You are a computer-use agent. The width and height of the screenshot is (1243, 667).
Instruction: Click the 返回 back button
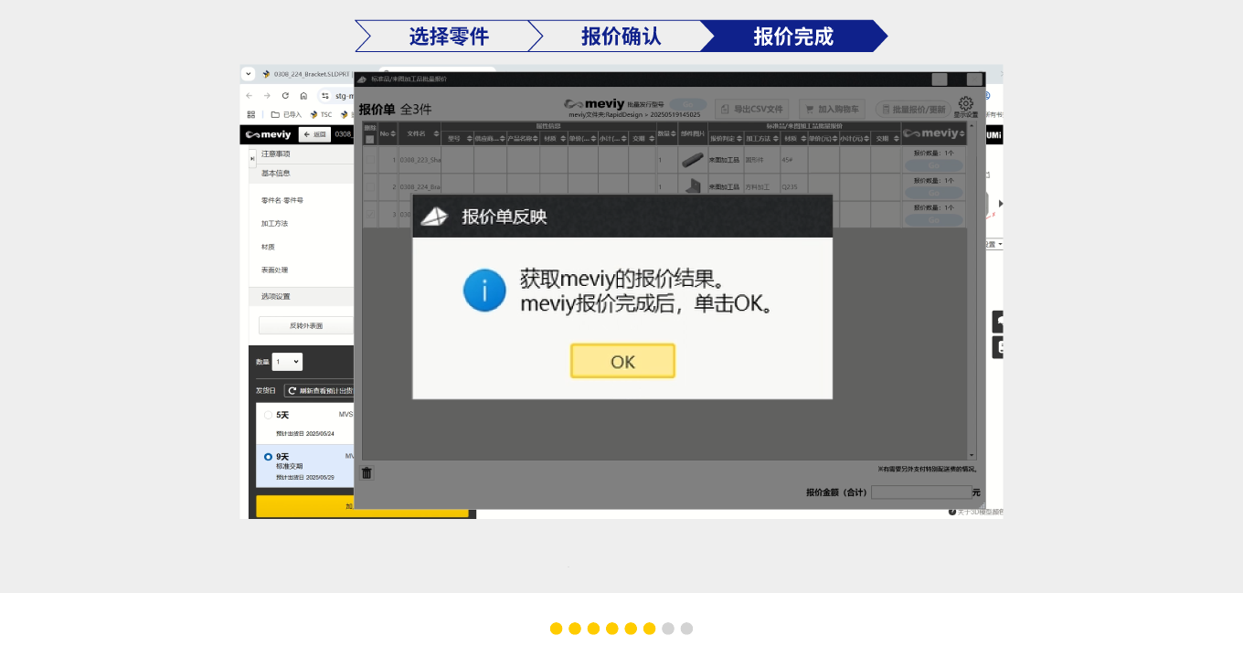(x=314, y=134)
